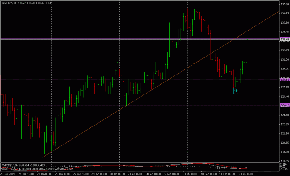Click the 124.10 price axis label
290x176 pixels.
coord(285,115)
